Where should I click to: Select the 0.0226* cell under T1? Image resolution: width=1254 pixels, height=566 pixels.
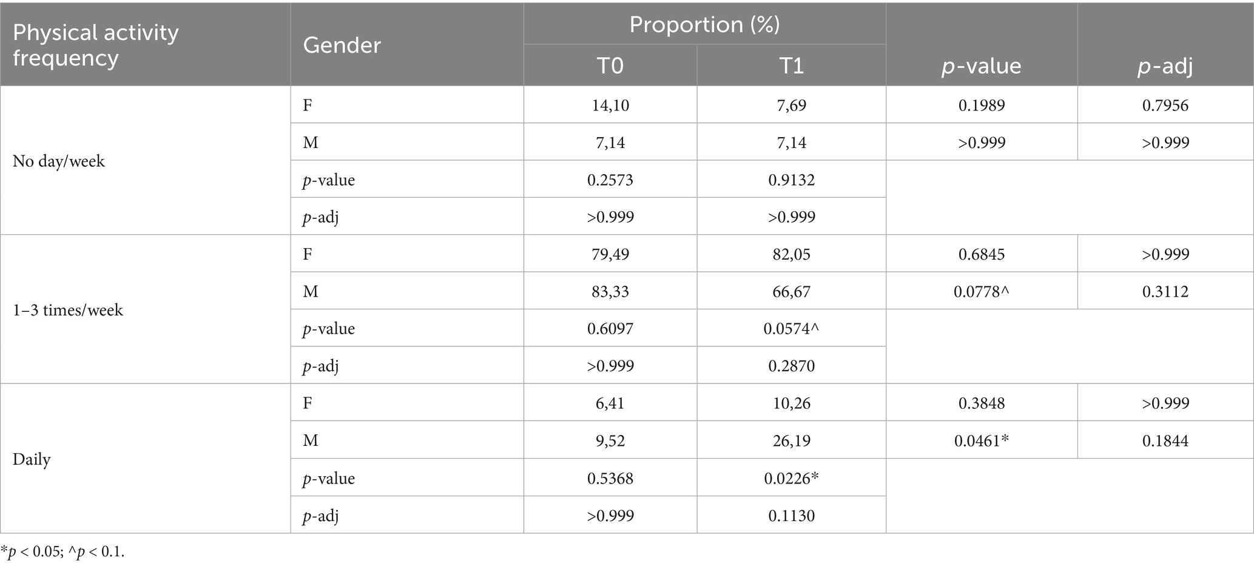pyautogui.click(x=791, y=478)
